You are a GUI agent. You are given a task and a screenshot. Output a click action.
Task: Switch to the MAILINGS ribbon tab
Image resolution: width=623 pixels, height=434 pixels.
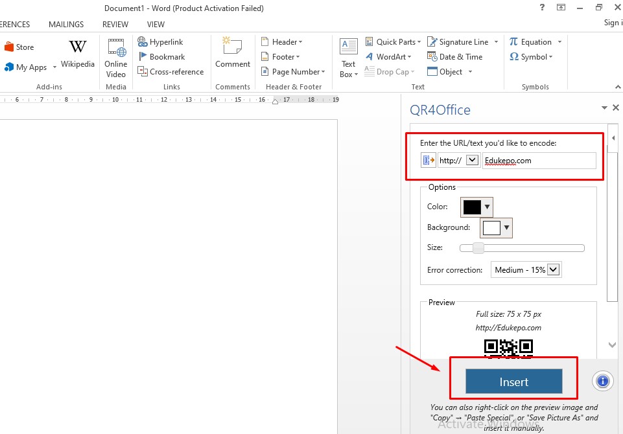[66, 25]
